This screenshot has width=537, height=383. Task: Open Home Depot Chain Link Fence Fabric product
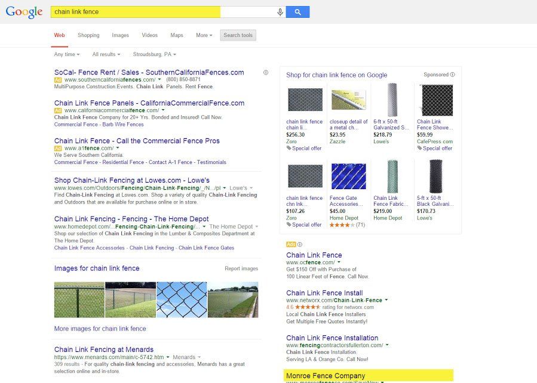click(x=392, y=177)
